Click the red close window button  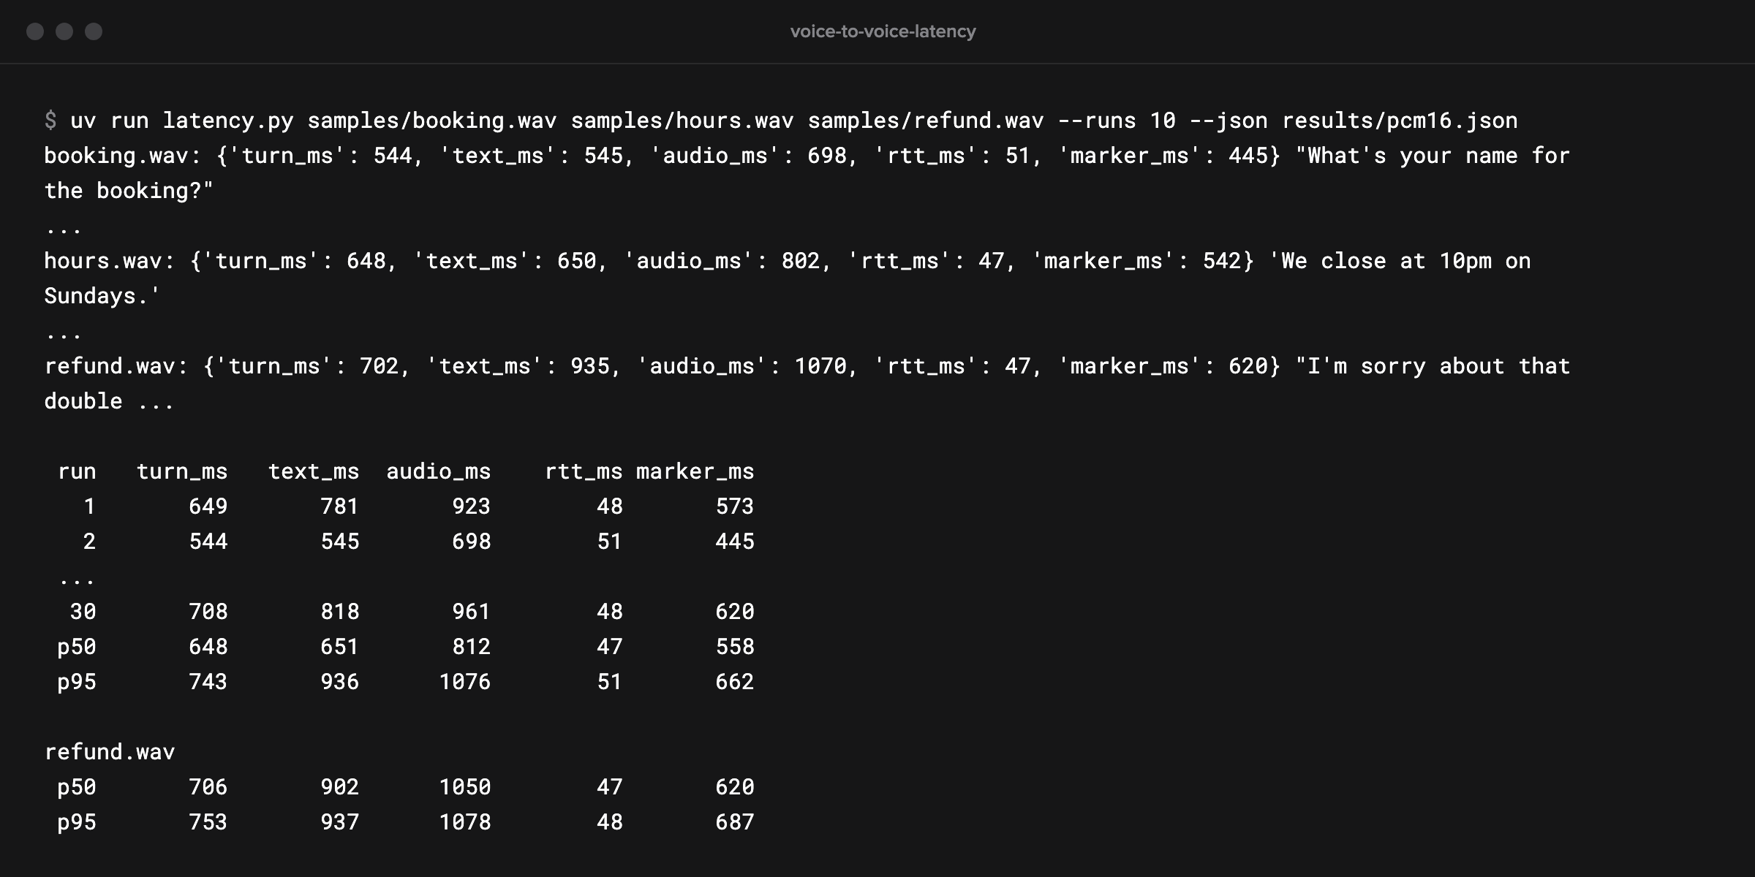click(35, 31)
